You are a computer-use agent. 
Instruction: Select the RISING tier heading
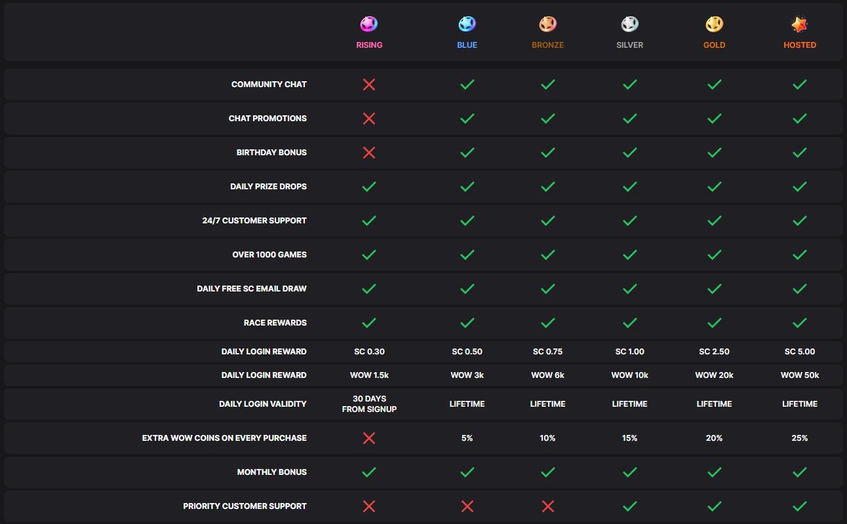pyautogui.click(x=369, y=45)
